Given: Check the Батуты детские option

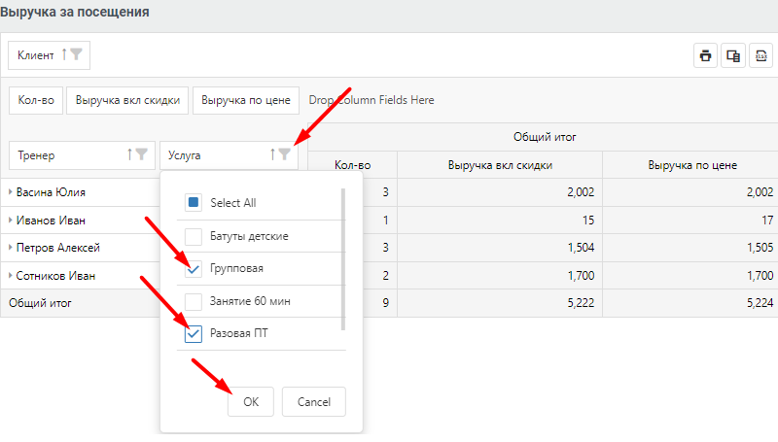Looking at the screenshot, I should click(193, 236).
